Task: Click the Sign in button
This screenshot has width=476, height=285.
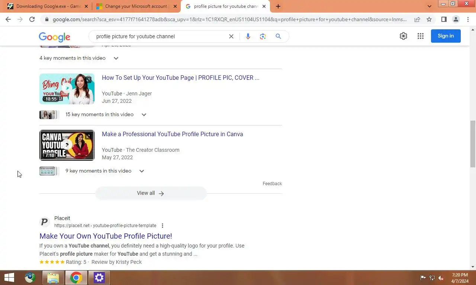Action: (x=446, y=36)
